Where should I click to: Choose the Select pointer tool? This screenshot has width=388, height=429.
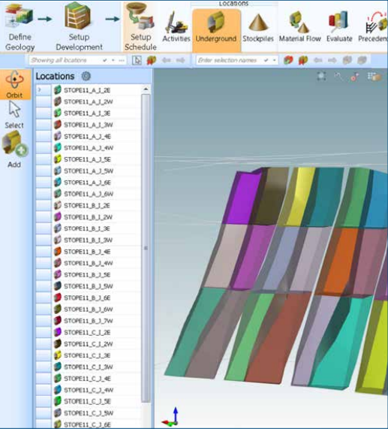click(x=14, y=115)
